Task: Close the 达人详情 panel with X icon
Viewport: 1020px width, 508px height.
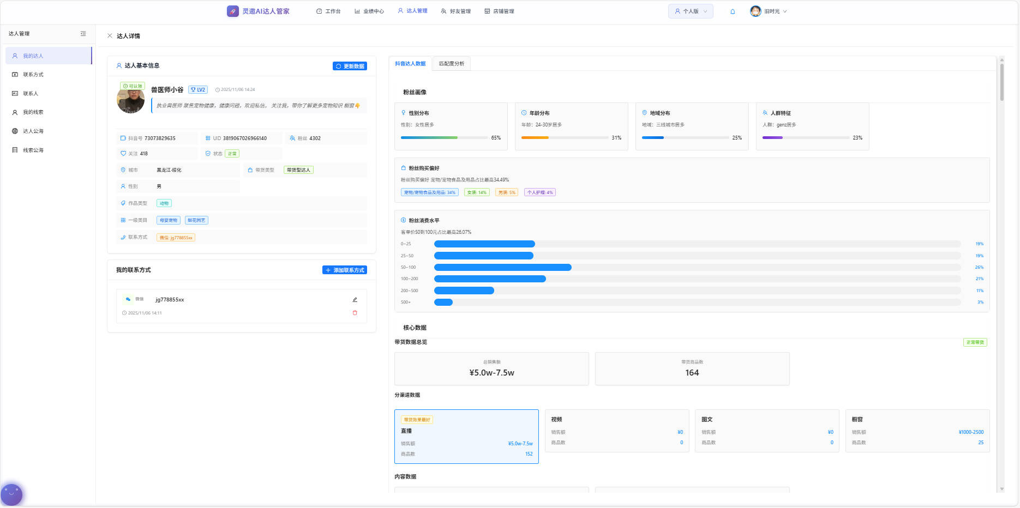Action: pos(110,36)
